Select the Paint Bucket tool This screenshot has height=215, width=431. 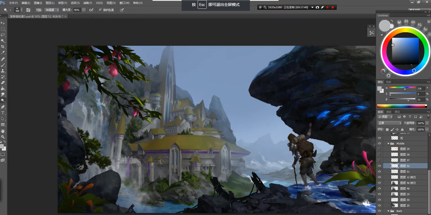tap(3, 89)
